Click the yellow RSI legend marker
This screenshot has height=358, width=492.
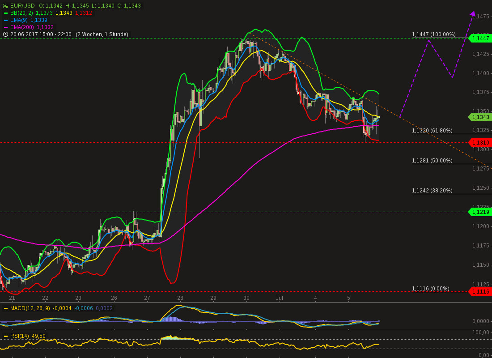pyautogui.click(x=5, y=336)
